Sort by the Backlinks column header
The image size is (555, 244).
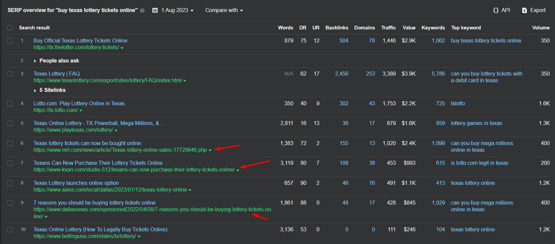pos(337,28)
